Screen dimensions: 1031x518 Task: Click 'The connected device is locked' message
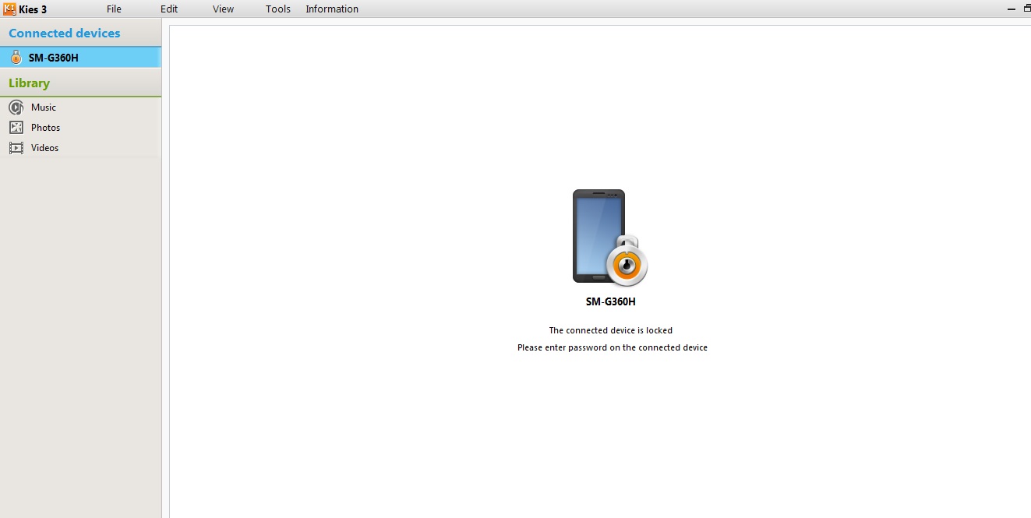611,330
